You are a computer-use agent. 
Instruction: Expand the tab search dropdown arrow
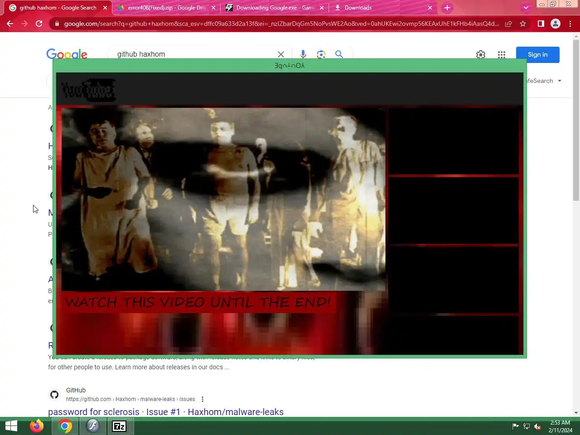click(526, 8)
